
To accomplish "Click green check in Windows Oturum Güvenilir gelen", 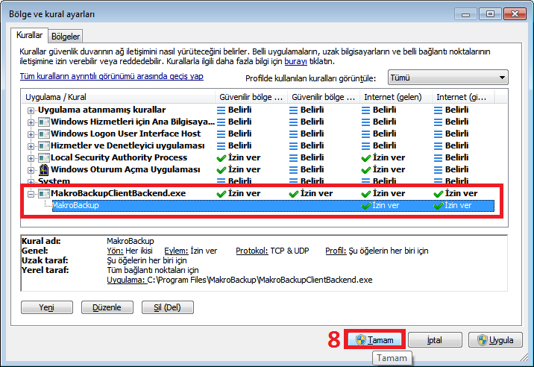I will coord(222,170).
